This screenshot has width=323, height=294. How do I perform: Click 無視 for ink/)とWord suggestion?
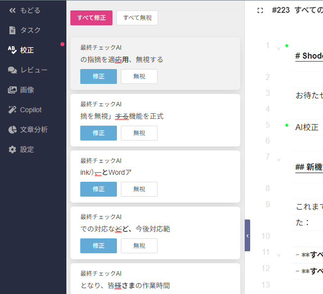(x=139, y=189)
